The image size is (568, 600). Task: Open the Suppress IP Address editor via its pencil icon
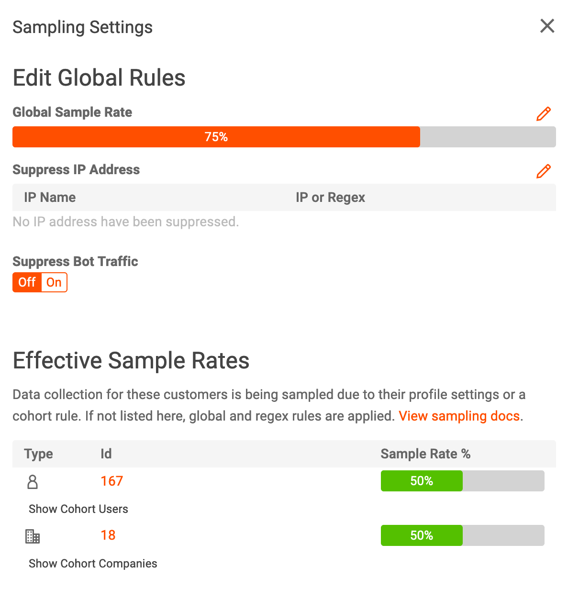click(x=544, y=171)
